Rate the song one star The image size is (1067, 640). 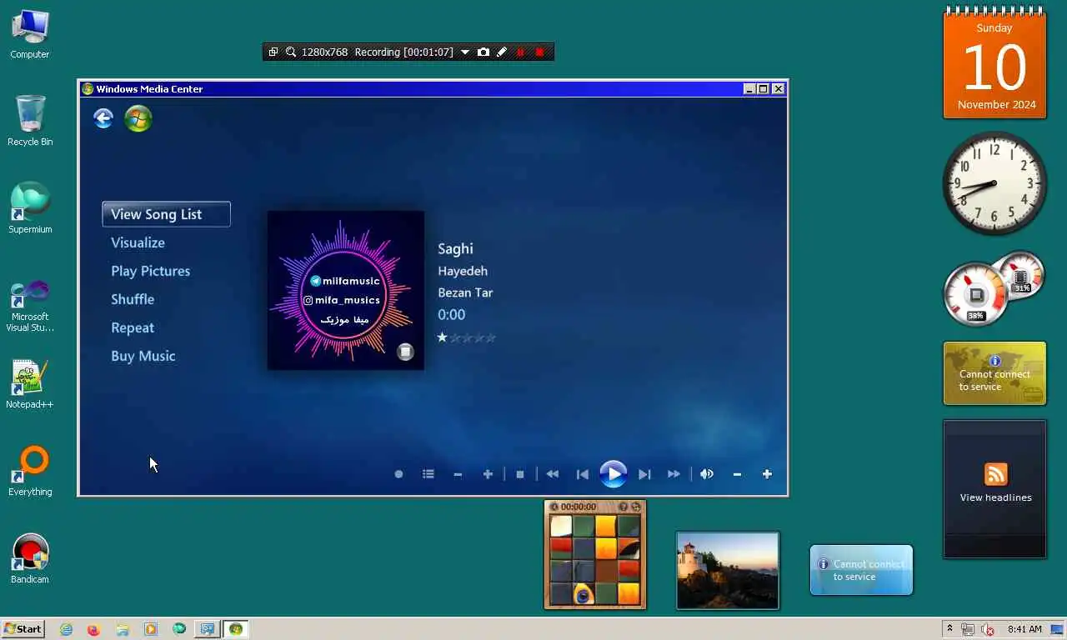[x=443, y=337]
